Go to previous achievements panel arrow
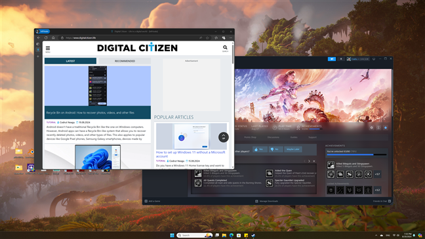425x239 pixels. coord(304,161)
